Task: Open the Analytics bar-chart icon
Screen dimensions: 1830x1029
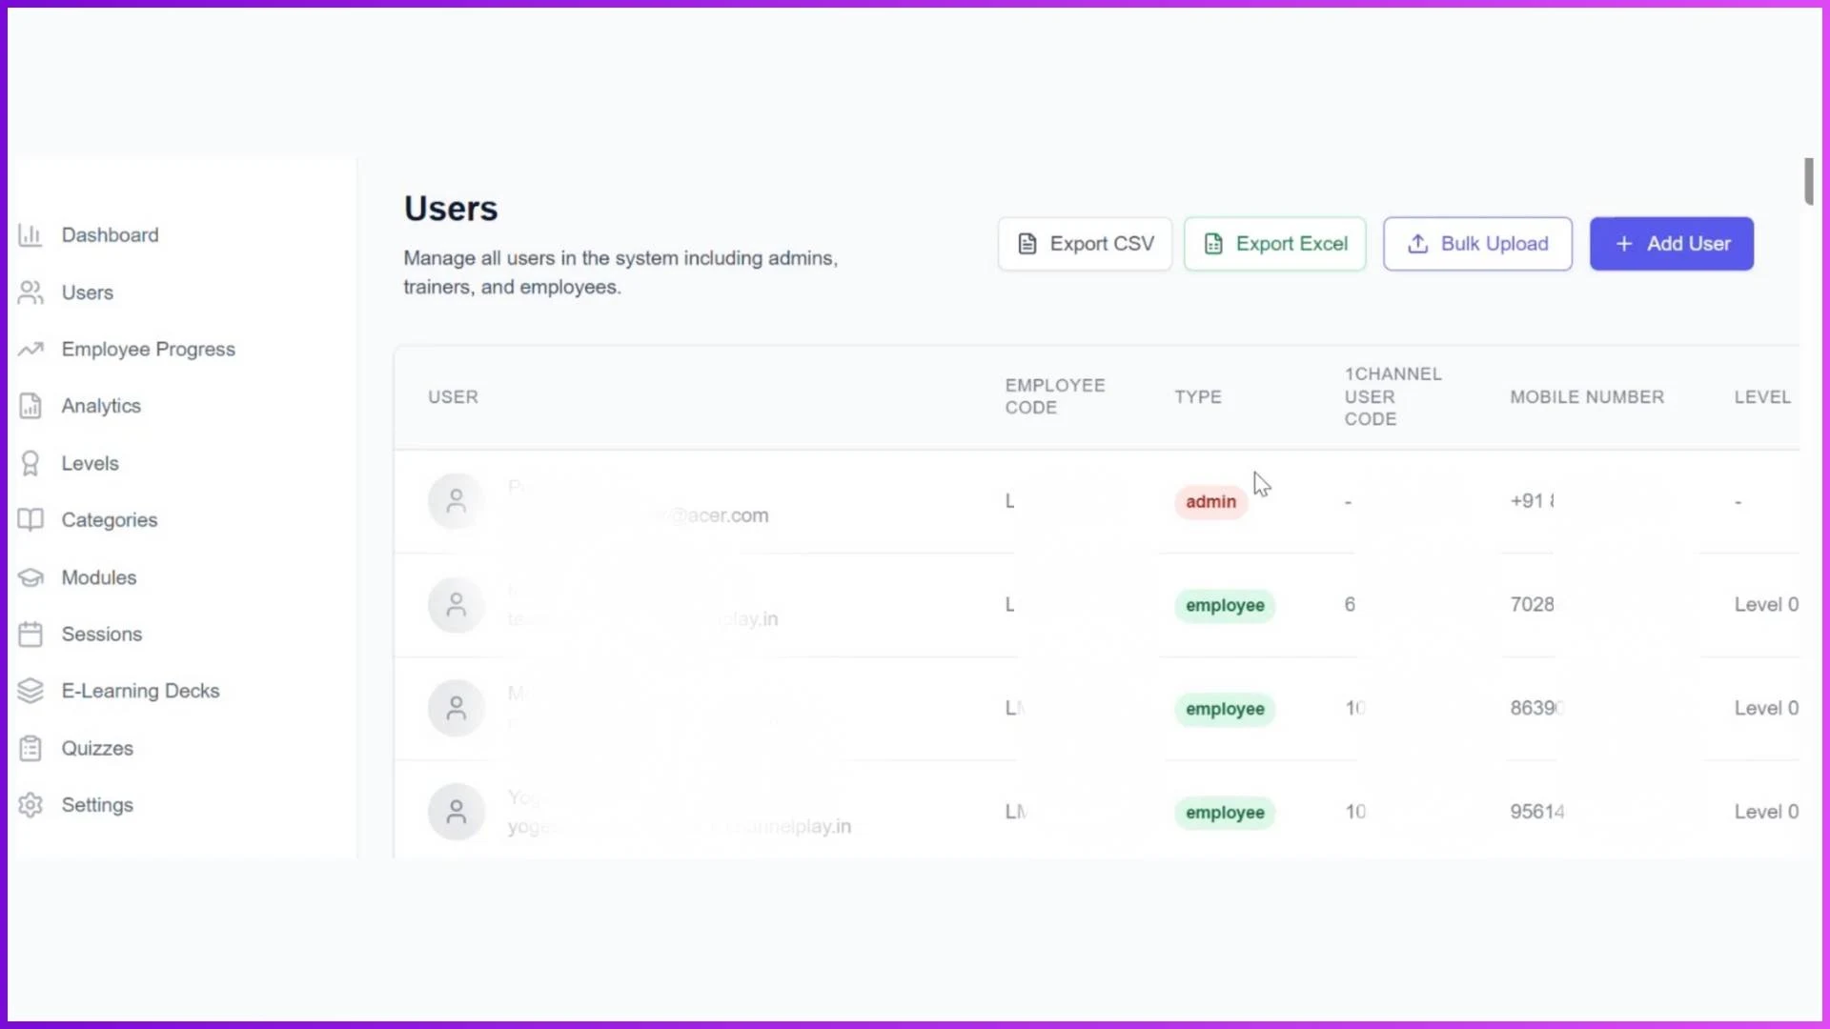Action: tap(30, 406)
